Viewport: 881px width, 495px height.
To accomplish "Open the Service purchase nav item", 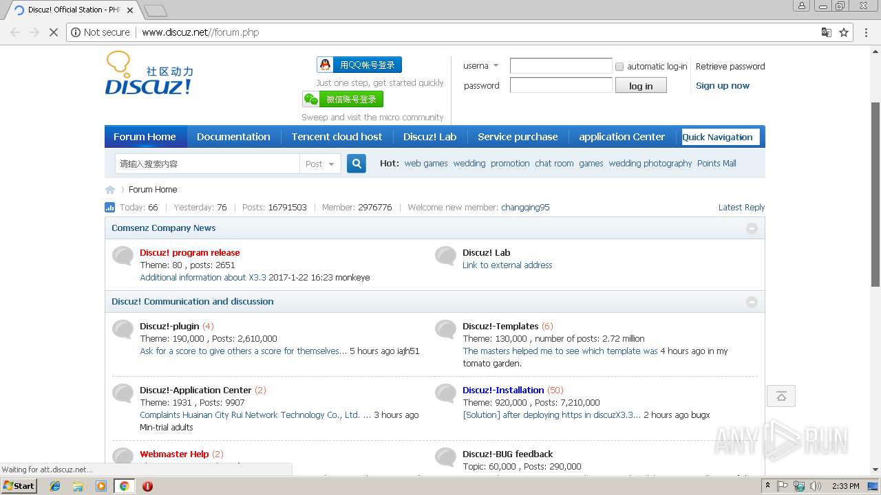I will coord(518,137).
